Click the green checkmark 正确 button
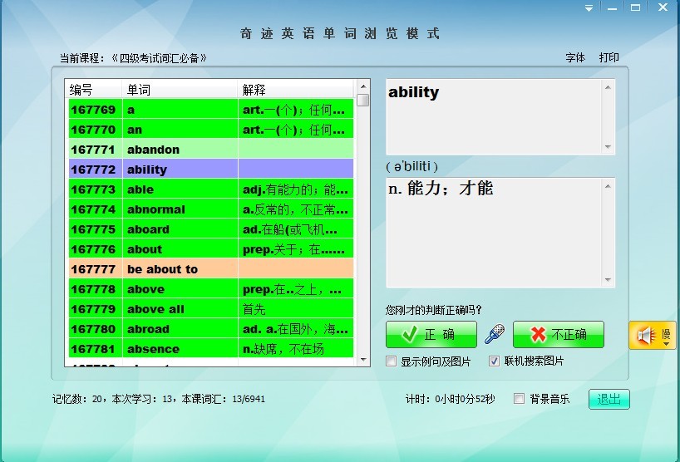Viewport: 680px width, 462px height. (431, 334)
